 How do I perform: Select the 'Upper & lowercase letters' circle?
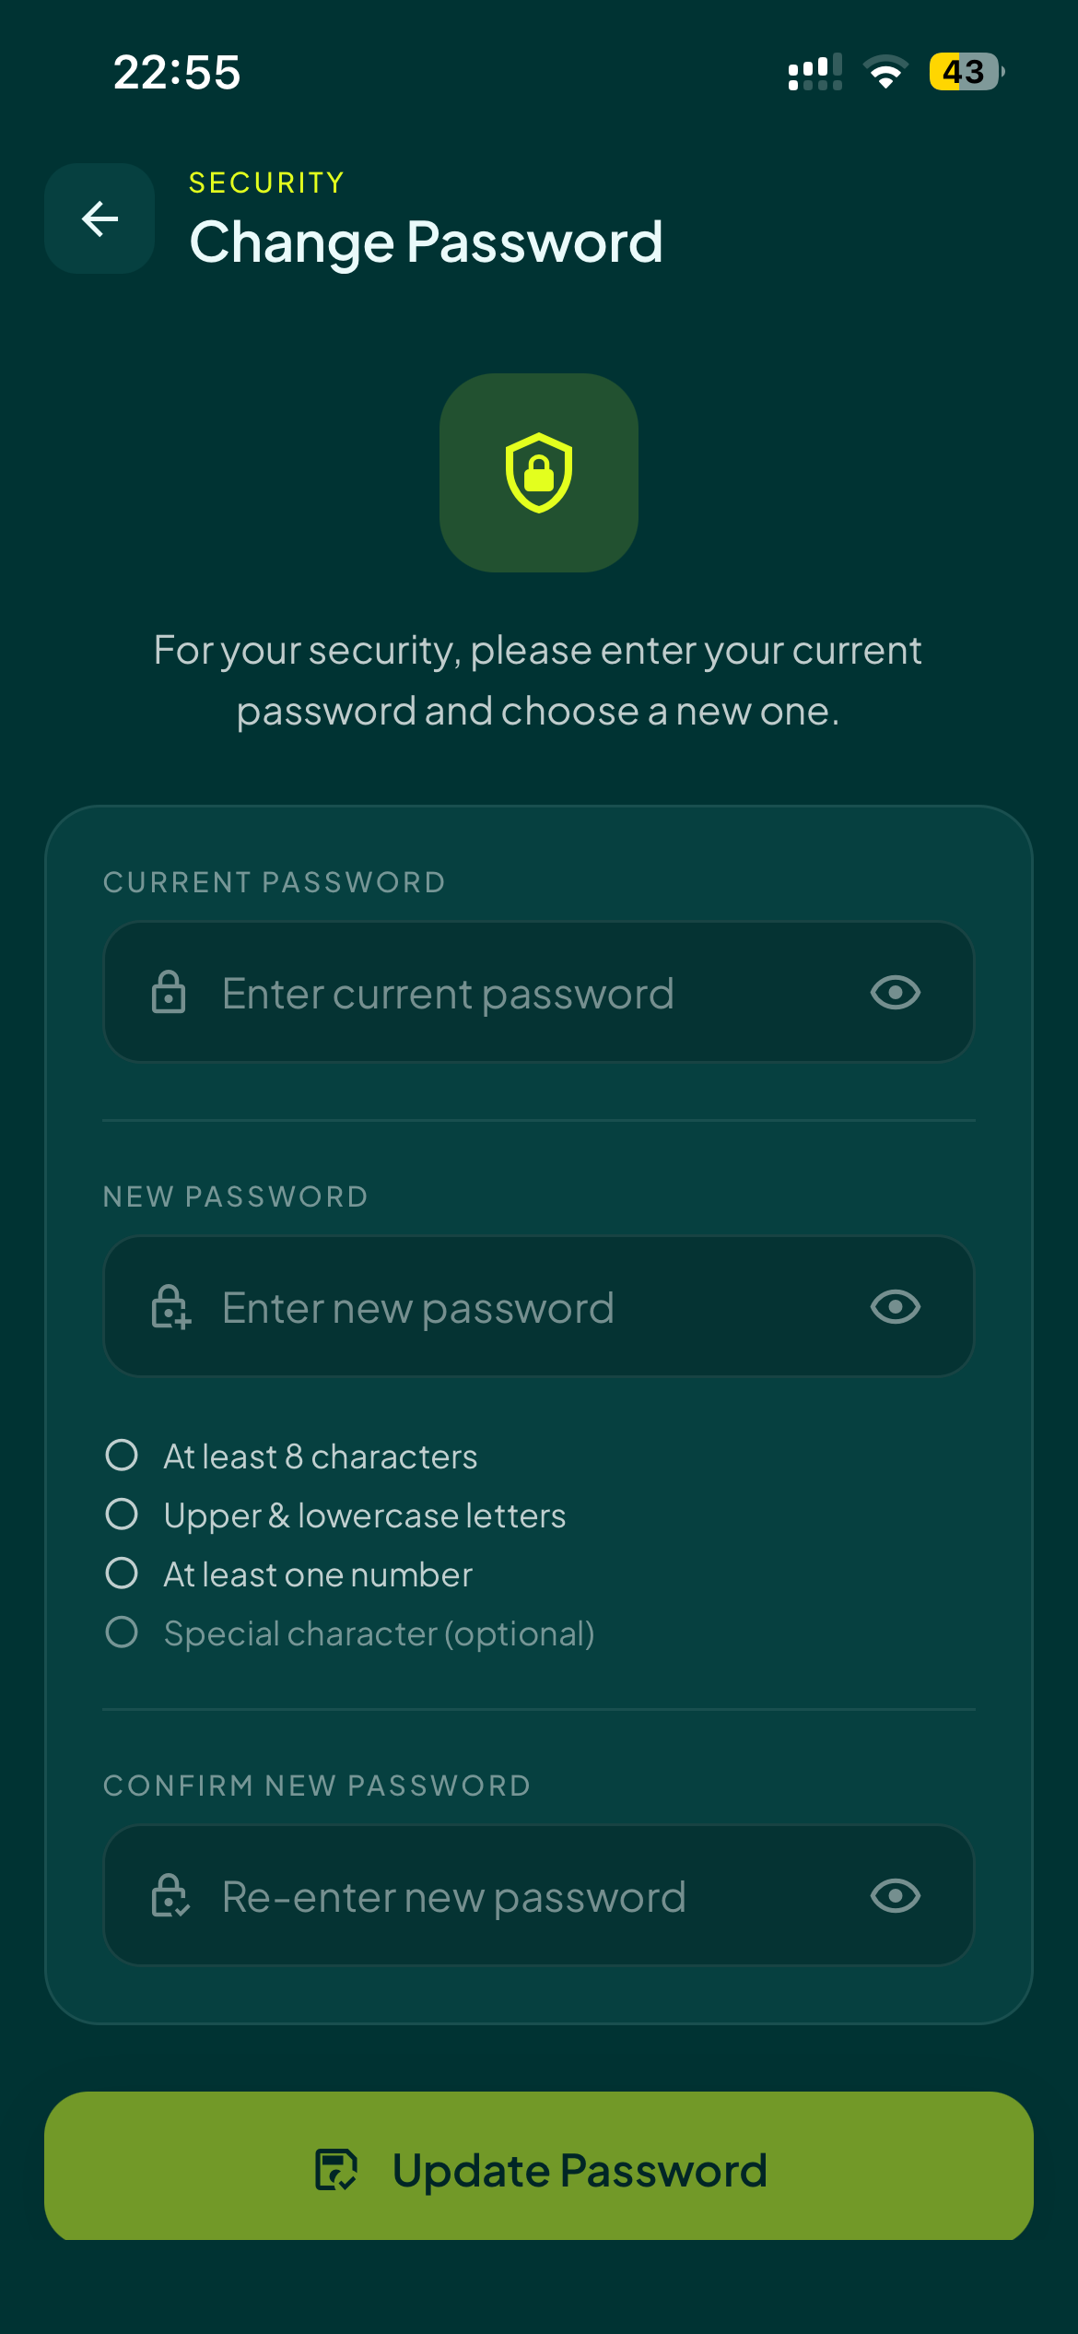122,1515
